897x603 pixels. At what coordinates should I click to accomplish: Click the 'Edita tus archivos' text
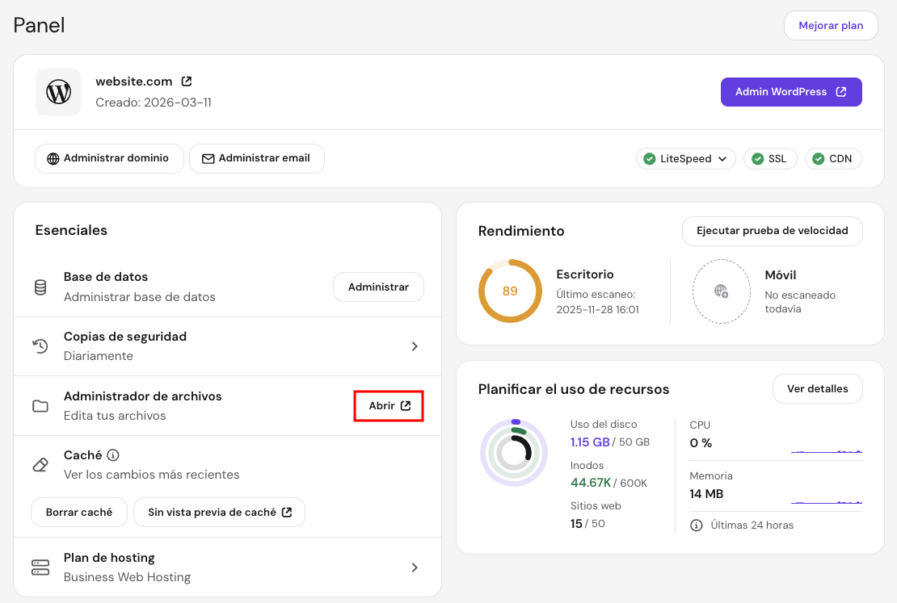[115, 416]
